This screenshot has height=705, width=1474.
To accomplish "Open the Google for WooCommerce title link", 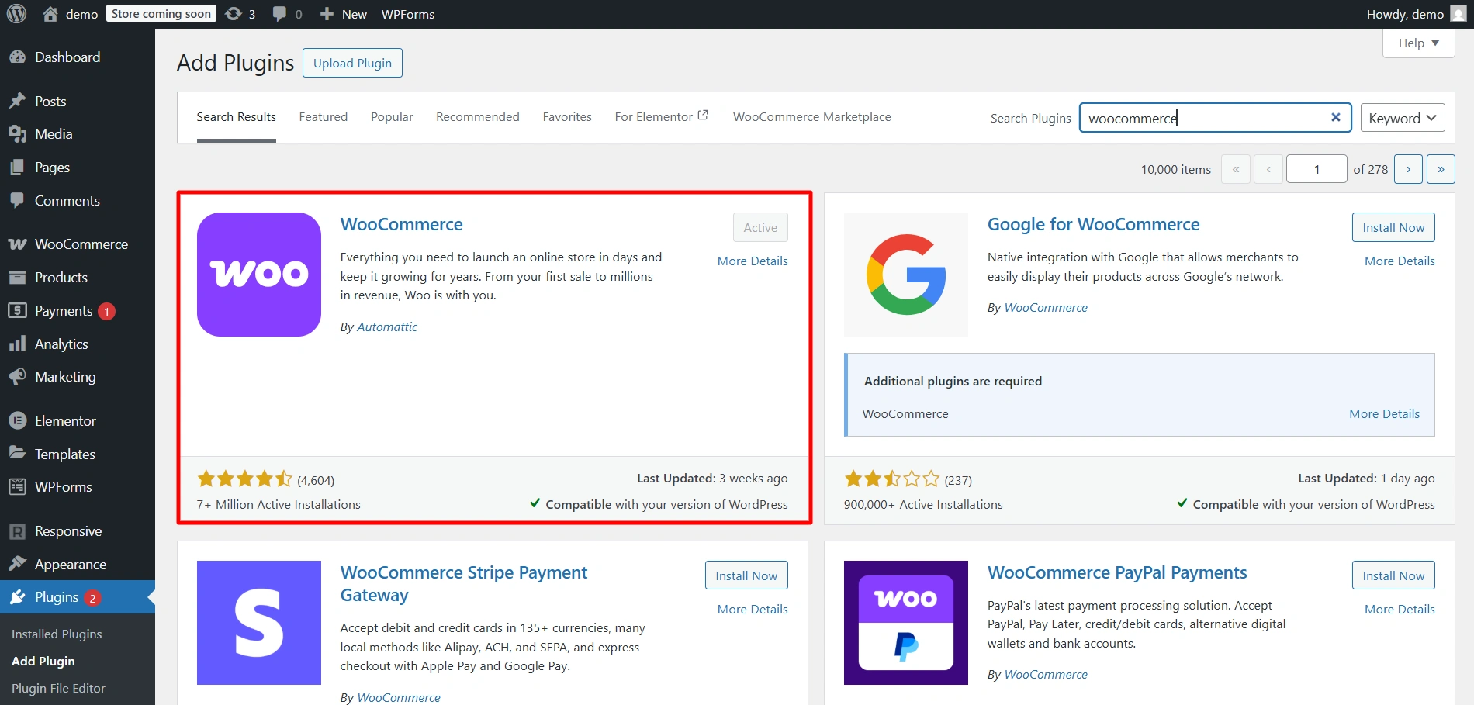I will (1093, 224).
